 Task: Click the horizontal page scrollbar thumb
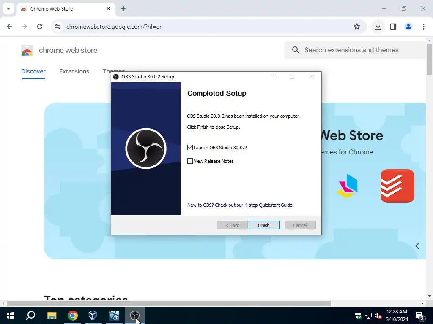tap(169, 304)
